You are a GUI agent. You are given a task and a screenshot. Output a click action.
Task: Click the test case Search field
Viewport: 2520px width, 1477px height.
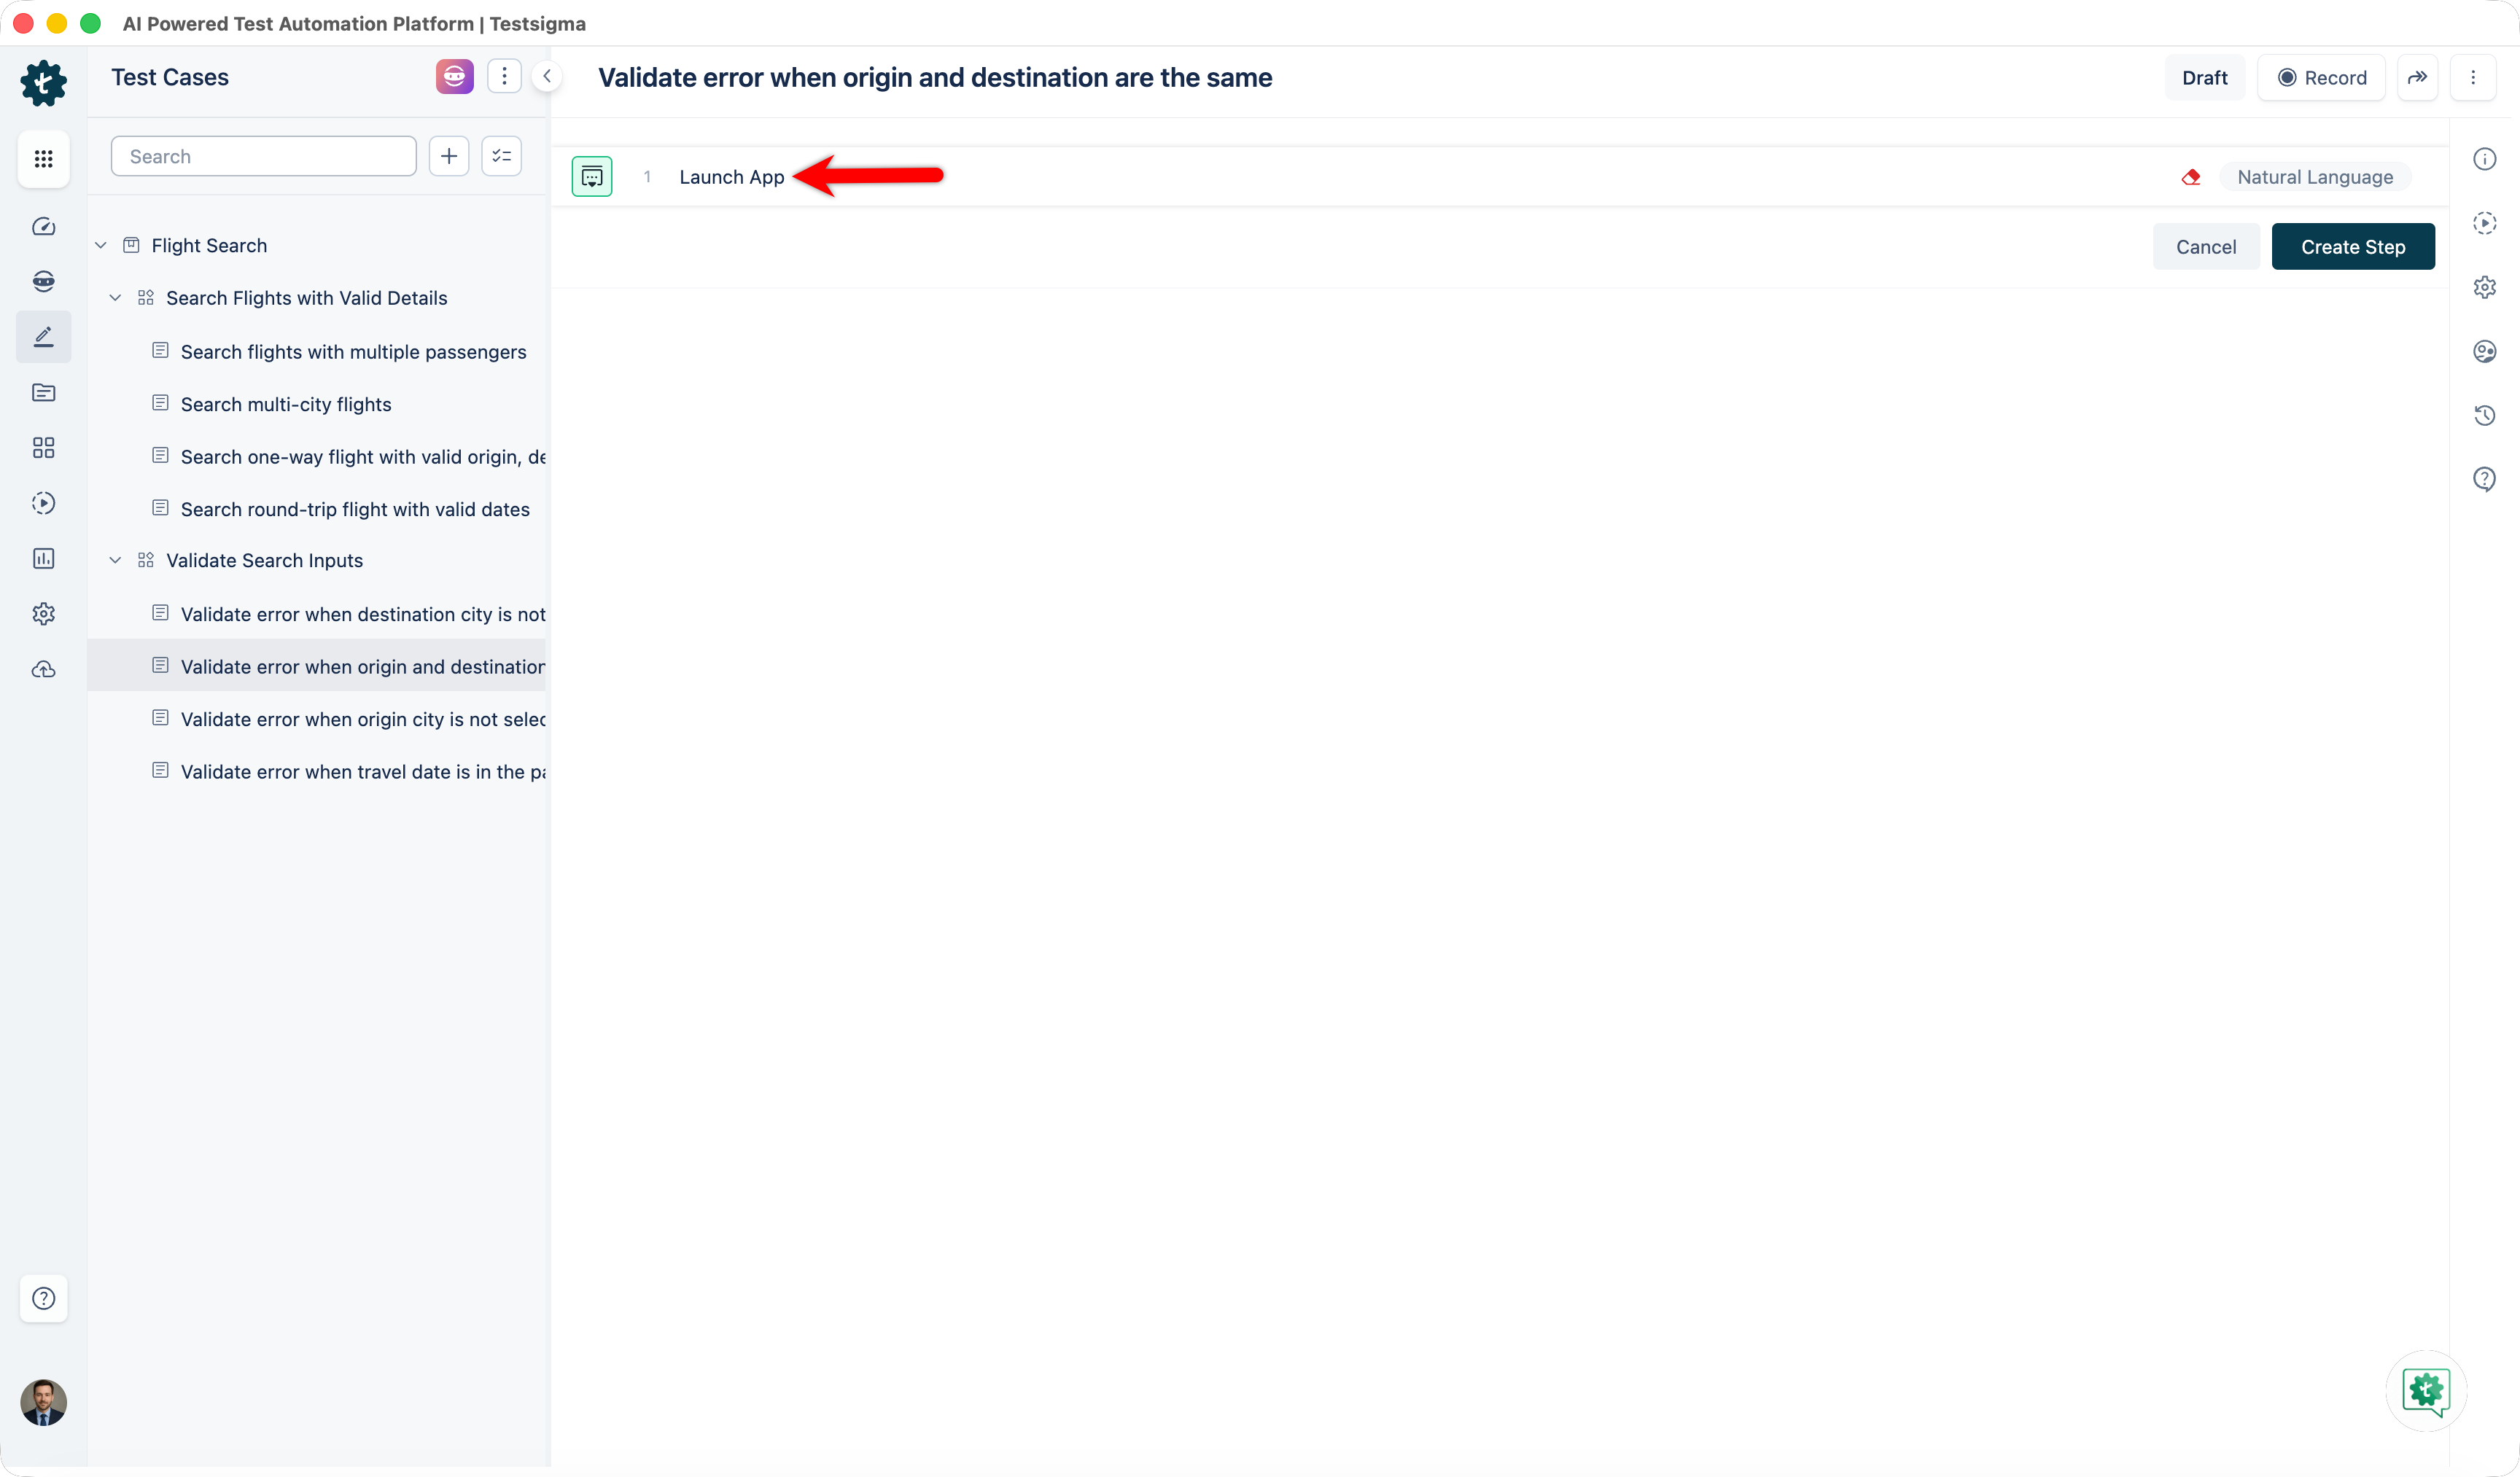(263, 156)
